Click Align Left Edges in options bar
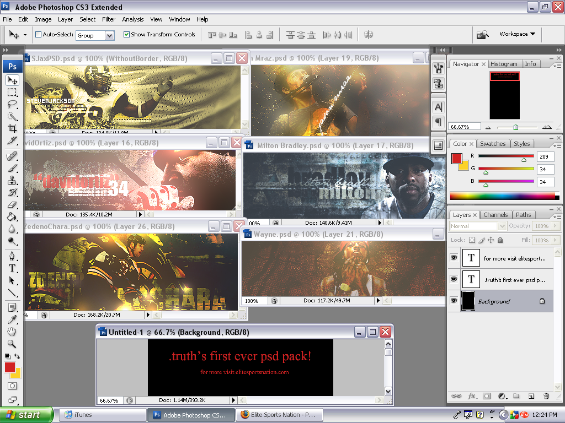Viewport: 565px width, 423px height. pos(248,35)
